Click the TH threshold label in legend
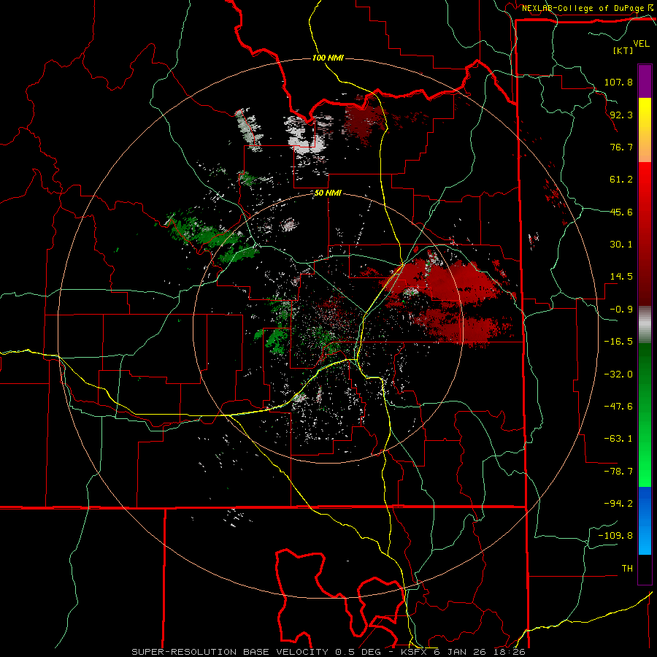This screenshot has height=657, width=657. (627, 569)
